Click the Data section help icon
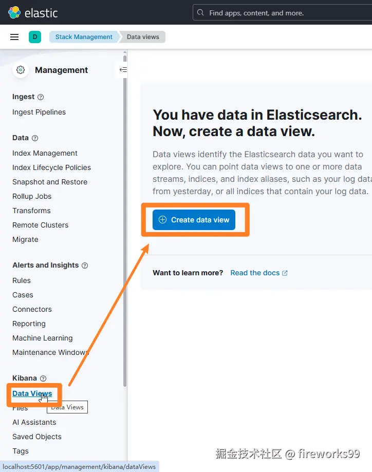Image resolution: width=372 pixels, height=472 pixels. coord(35,138)
